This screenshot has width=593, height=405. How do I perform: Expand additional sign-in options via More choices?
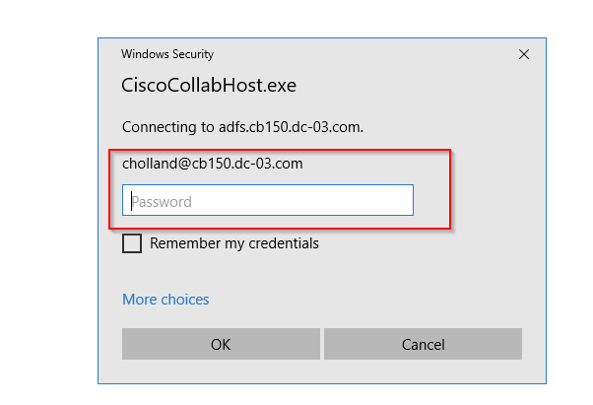point(165,300)
